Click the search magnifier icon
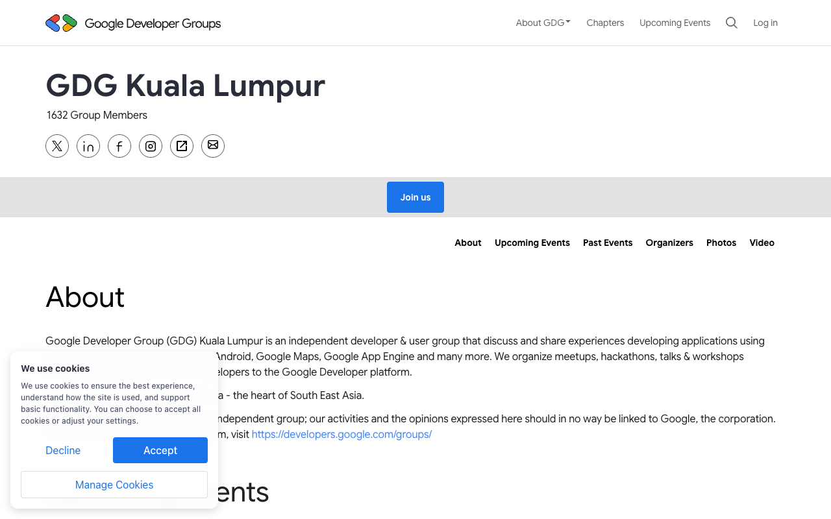831x519 pixels. click(731, 22)
